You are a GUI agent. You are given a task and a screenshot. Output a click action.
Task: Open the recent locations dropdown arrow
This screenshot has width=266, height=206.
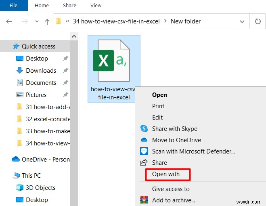tap(37, 21)
